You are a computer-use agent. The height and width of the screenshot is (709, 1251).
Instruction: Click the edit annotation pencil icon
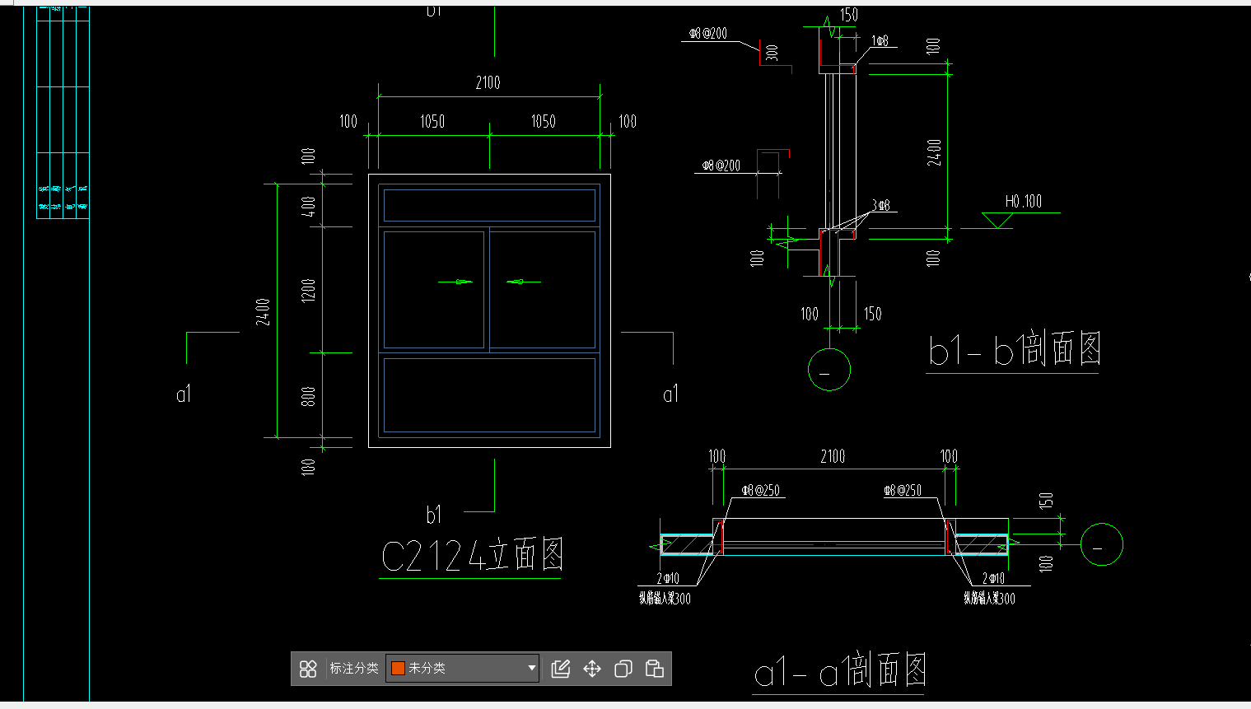pyautogui.click(x=561, y=669)
